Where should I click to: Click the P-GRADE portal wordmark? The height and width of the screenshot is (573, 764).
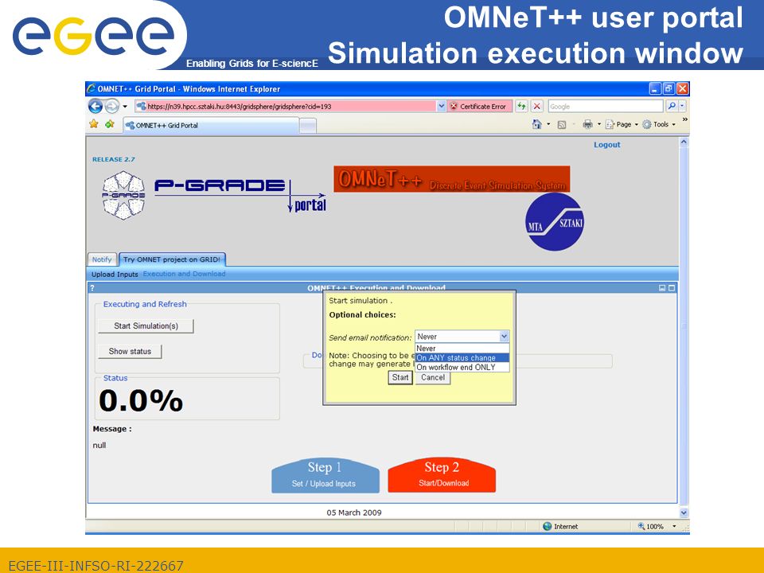pyautogui.click(x=240, y=194)
